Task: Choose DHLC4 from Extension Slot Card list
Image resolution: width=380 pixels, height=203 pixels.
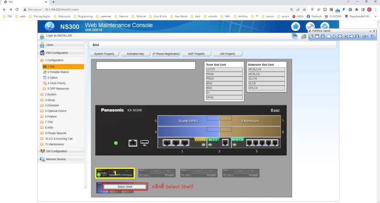Action: (266, 88)
